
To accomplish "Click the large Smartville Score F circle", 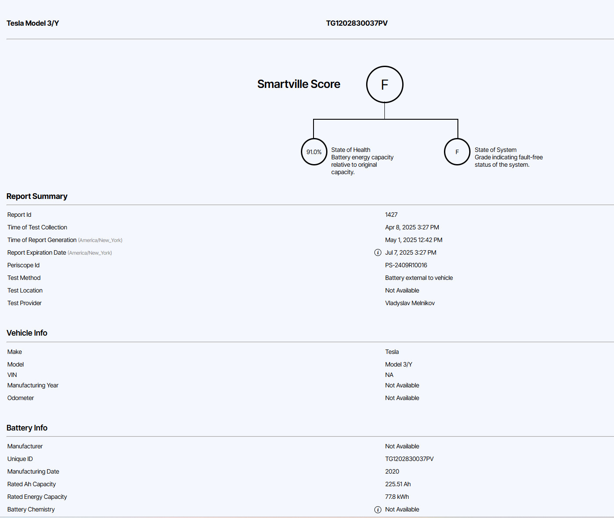I will point(384,84).
